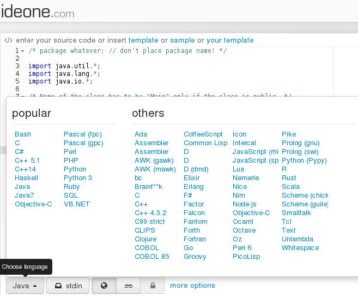Select Python 3 from popular languages
The height and width of the screenshot is (296, 358).
(78, 178)
